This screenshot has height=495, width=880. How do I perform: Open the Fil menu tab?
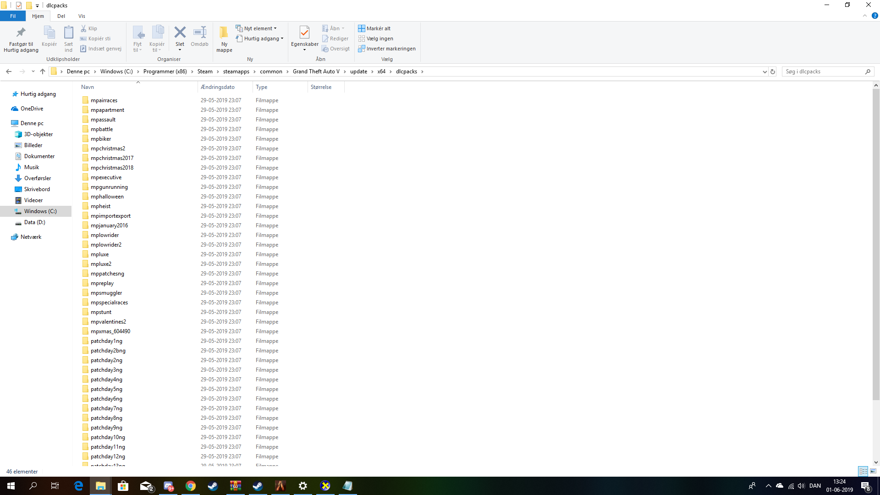(13, 16)
